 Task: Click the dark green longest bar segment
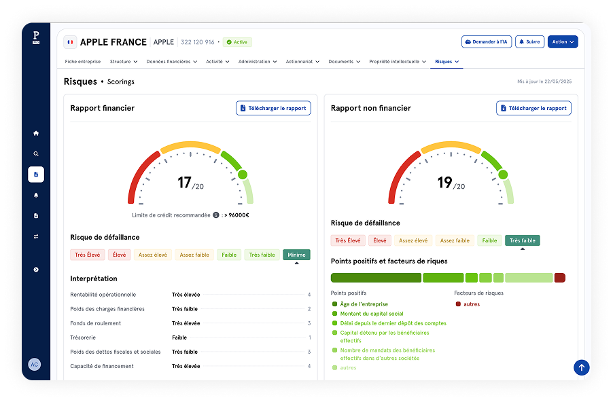376,278
